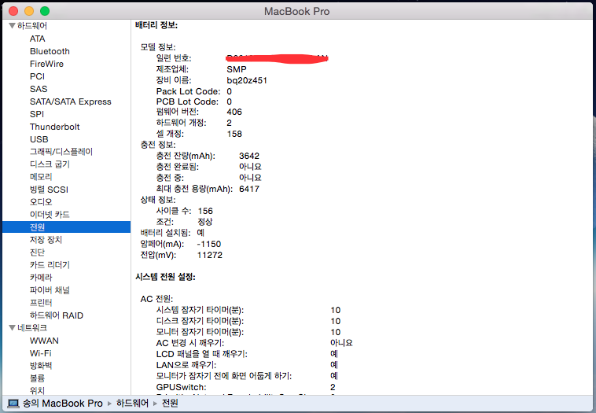Open the 메모리 section
The width and height of the screenshot is (596, 413).
41,177
